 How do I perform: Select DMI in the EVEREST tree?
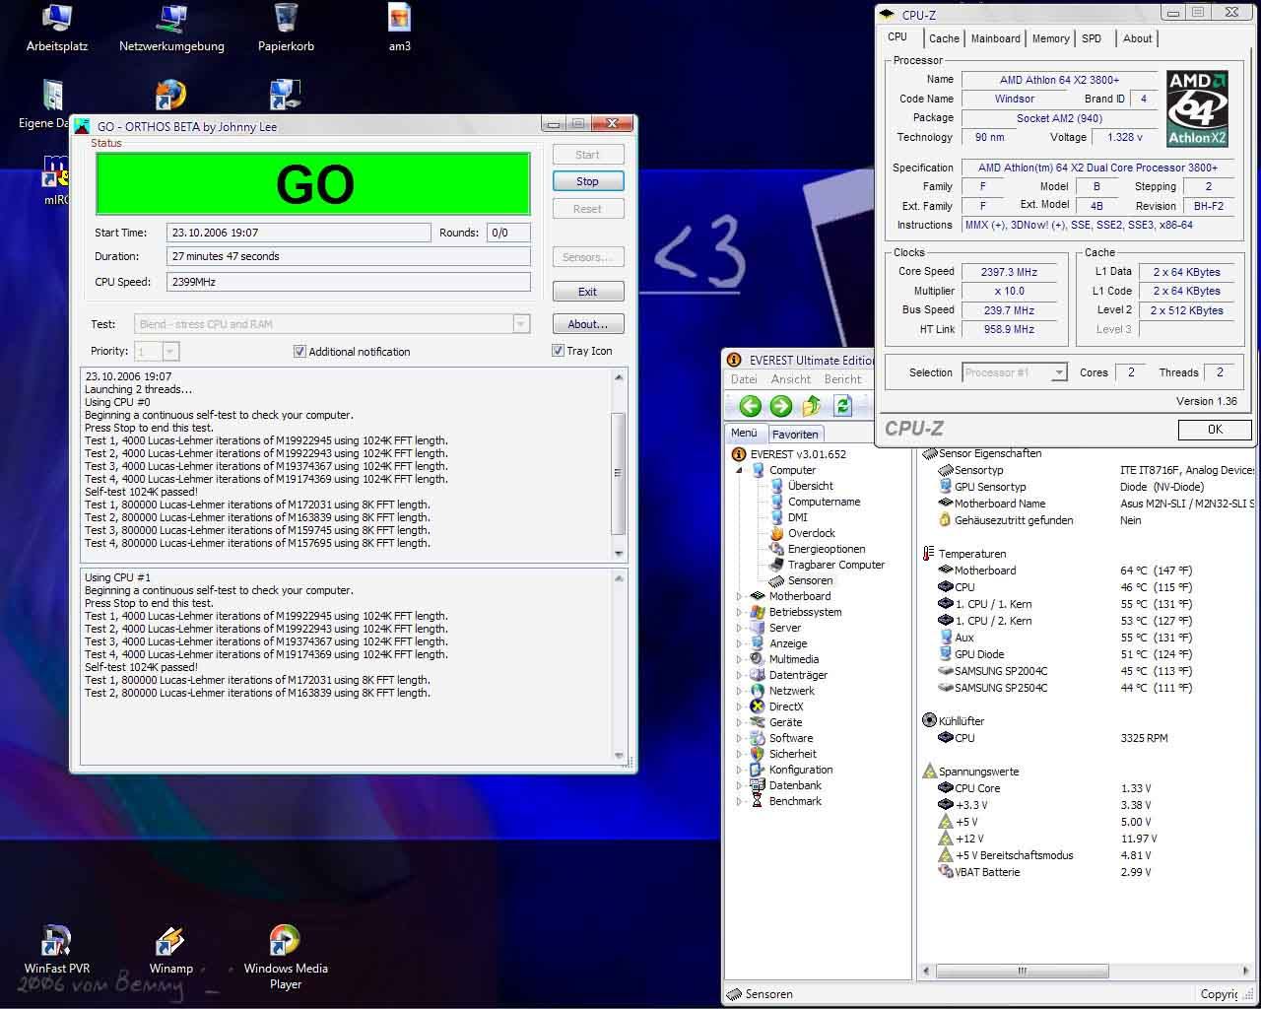797,517
